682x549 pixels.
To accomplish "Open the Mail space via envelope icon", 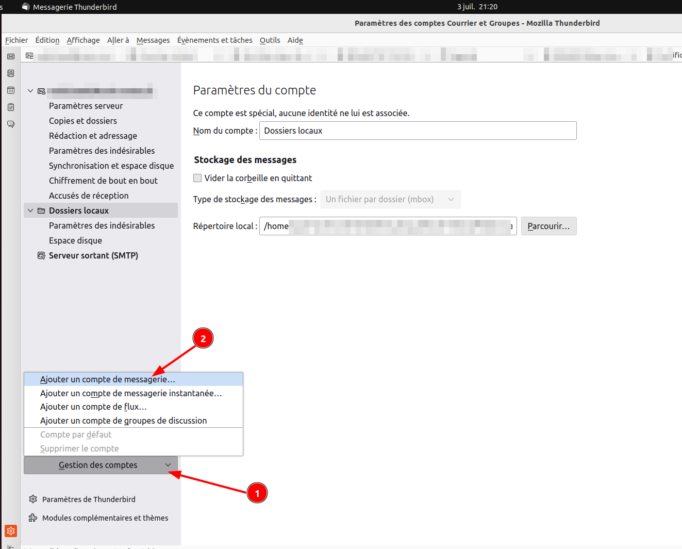I will (x=11, y=56).
